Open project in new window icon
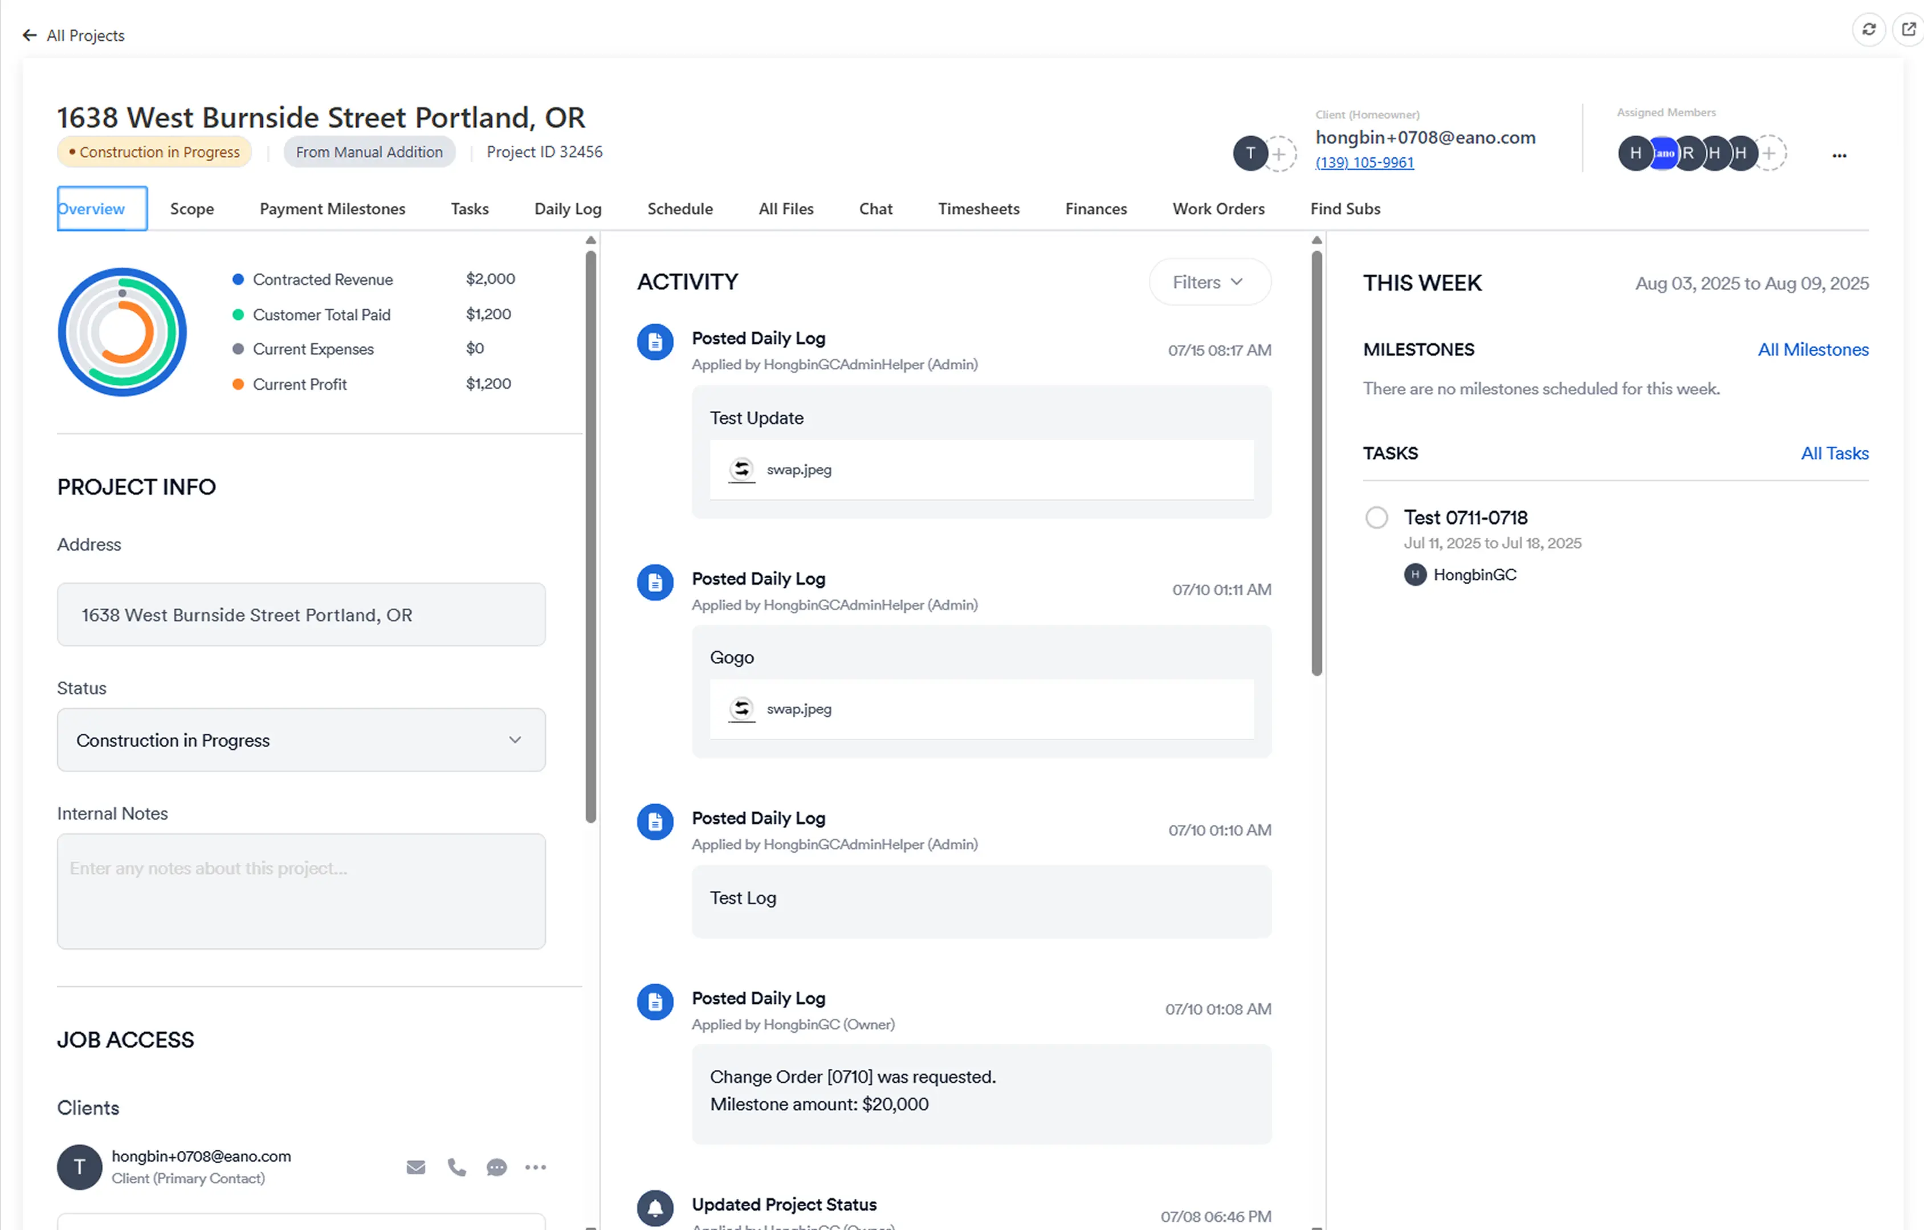The width and height of the screenshot is (1924, 1230). pos(1908,30)
